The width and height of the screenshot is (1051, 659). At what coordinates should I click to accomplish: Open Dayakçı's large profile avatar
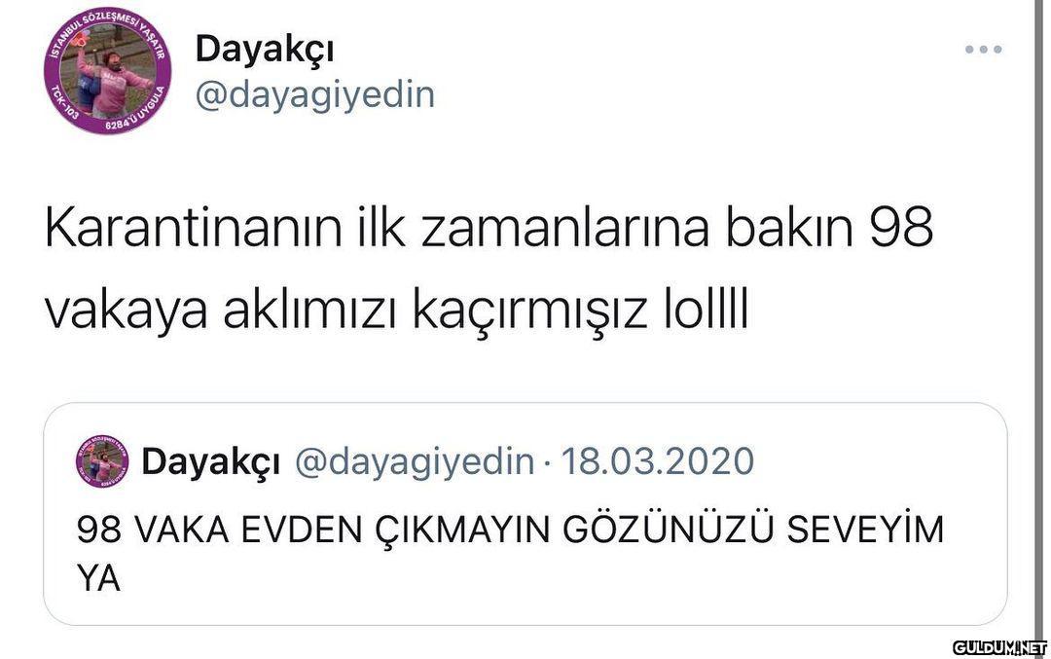pyautogui.click(x=108, y=70)
